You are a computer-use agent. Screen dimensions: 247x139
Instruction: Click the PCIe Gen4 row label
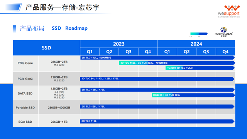pyautogui.click(x=25, y=63)
